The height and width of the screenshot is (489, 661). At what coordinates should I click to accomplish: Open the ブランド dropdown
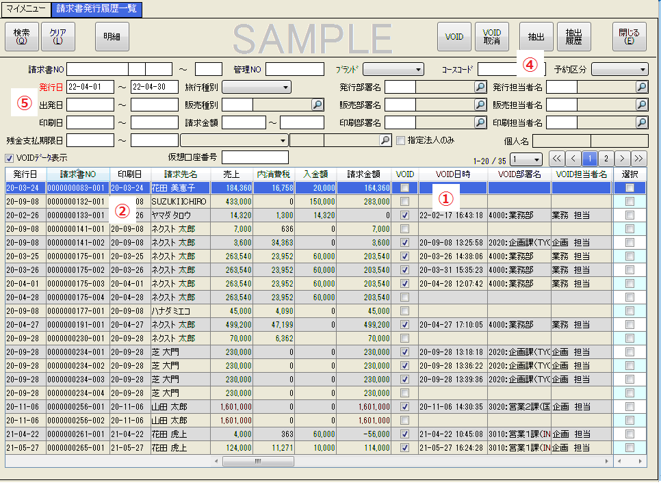pyautogui.click(x=393, y=70)
